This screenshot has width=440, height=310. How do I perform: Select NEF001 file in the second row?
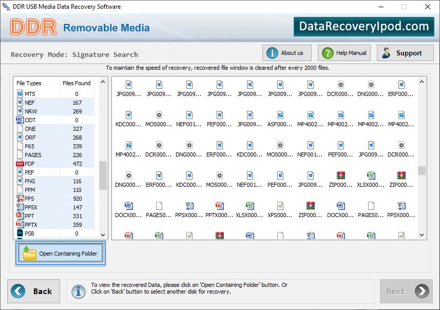coord(189,119)
